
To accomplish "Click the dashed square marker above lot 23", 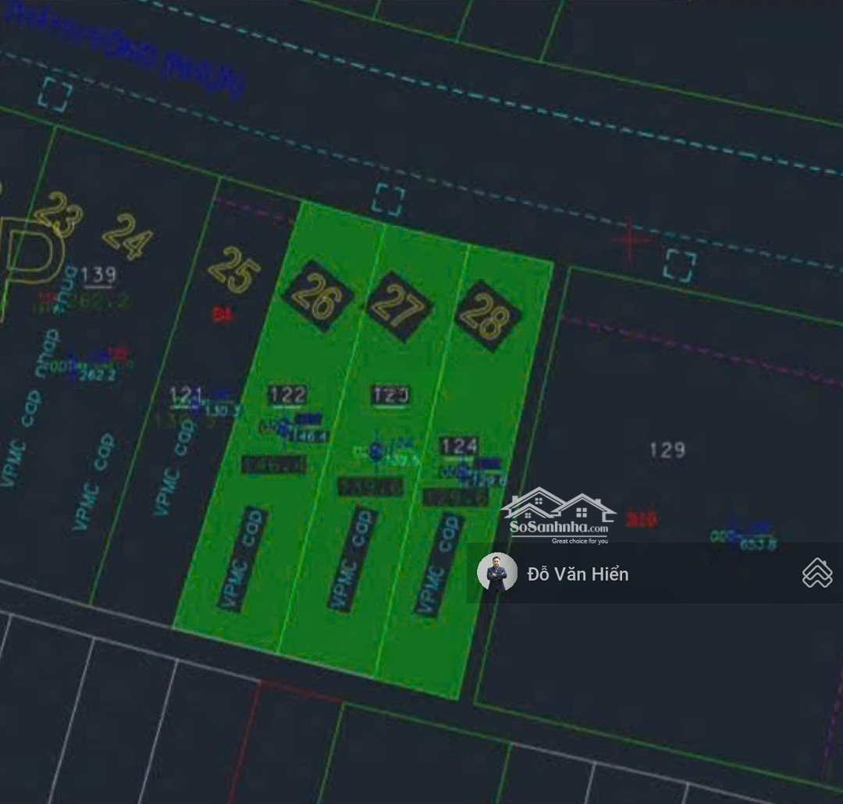I will point(55,94).
